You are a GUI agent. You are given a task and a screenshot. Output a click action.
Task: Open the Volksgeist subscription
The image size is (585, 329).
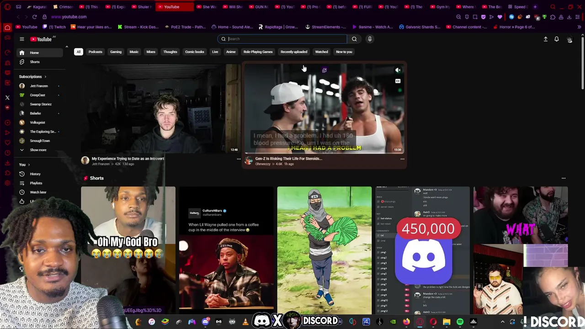(41, 122)
